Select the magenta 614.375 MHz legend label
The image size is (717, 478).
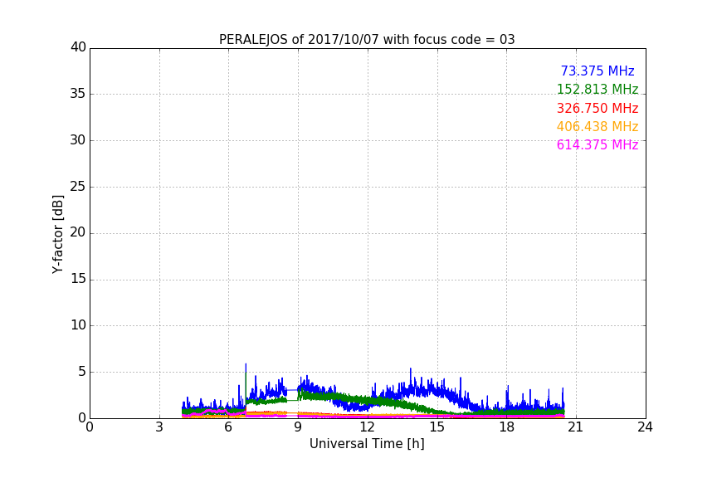click(597, 145)
